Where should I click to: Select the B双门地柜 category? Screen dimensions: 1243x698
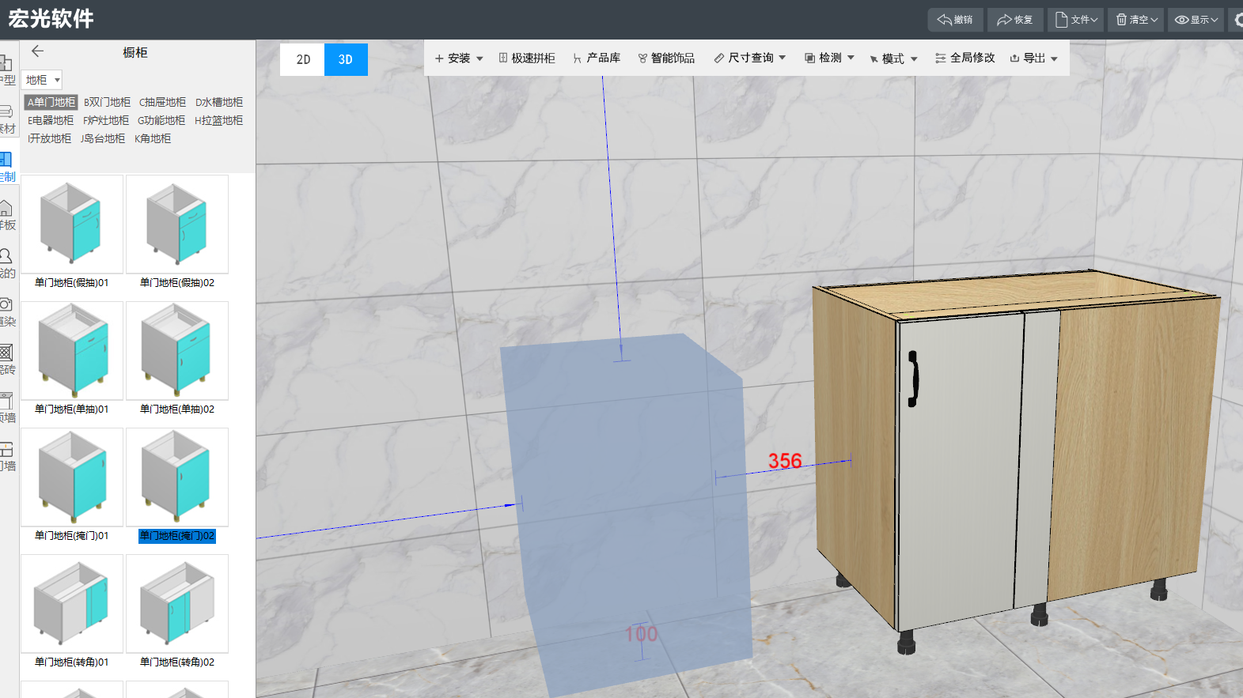(x=107, y=102)
